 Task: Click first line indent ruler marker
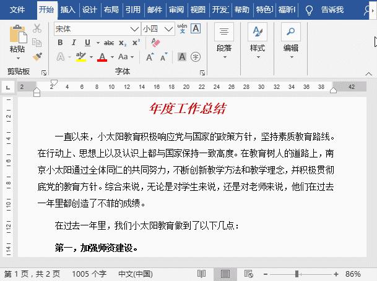coord(54,82)
